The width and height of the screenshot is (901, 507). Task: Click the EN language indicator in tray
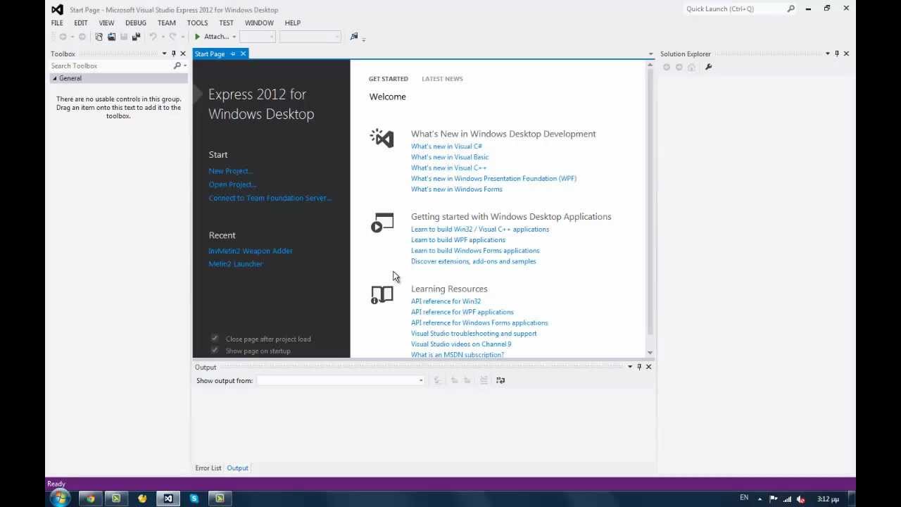pyautogui.click(x=744, y=498)
